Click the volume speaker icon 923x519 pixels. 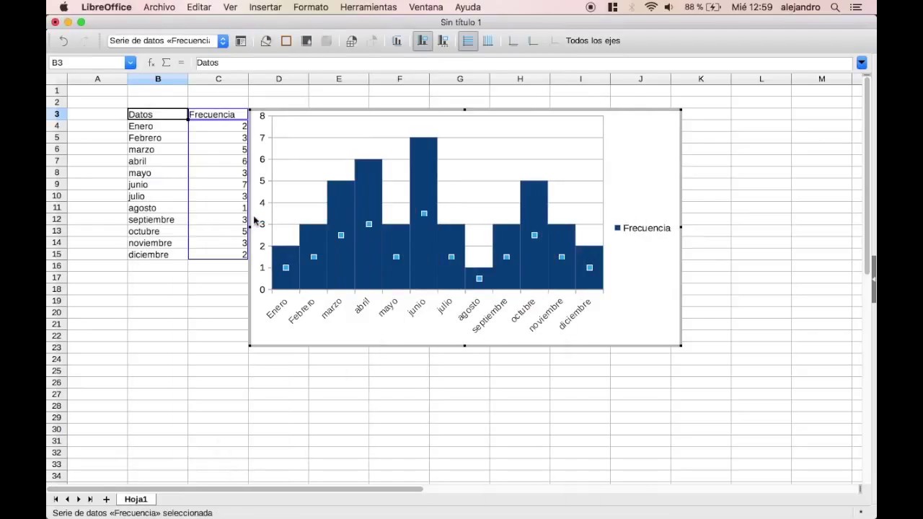(669, 7)
